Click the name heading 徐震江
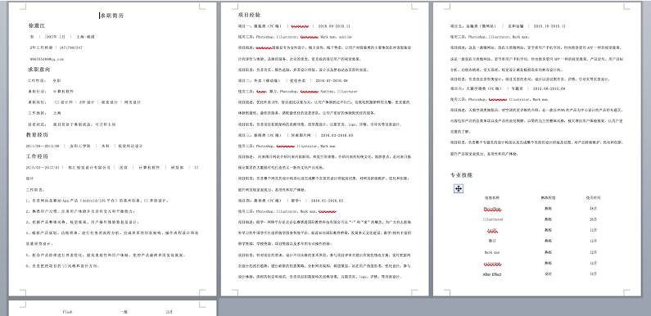The height and width of the screenshot is (316, 651). 37,25
